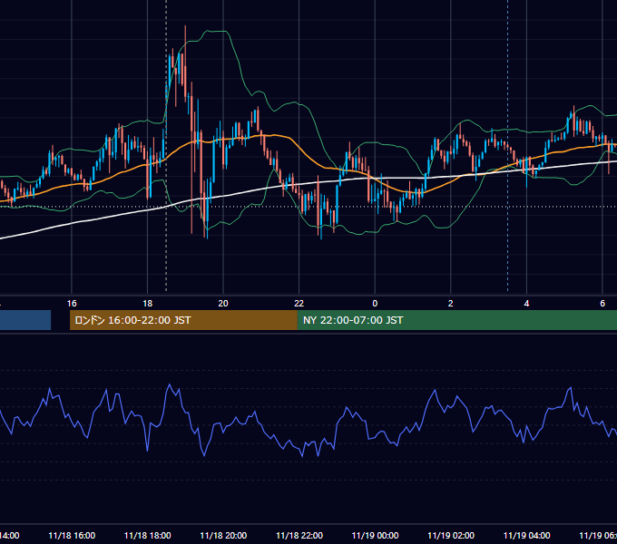Click the hour label 2 under the chart
Screen dimensions: 617x544
click(x=451, y=304)
